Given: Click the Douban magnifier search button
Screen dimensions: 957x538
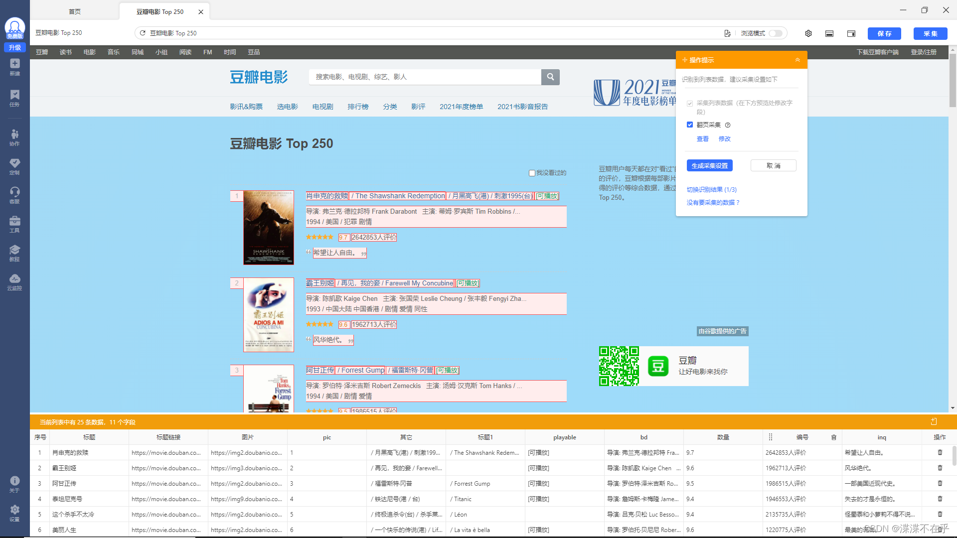Looking at the screenshot, I should tap(550, 77).
